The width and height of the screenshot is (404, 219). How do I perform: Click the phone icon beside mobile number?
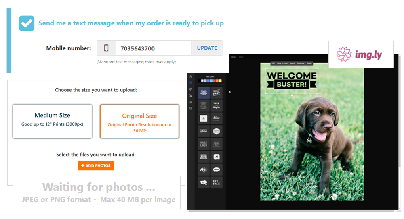click(x=106, y=48)
